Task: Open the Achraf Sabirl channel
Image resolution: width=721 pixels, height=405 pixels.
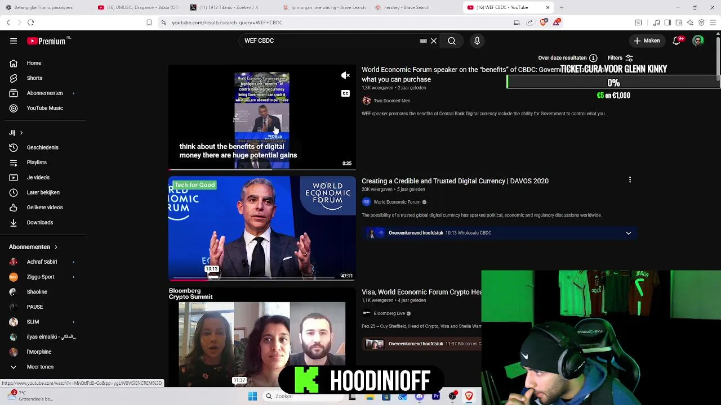Action: [43, 262]
